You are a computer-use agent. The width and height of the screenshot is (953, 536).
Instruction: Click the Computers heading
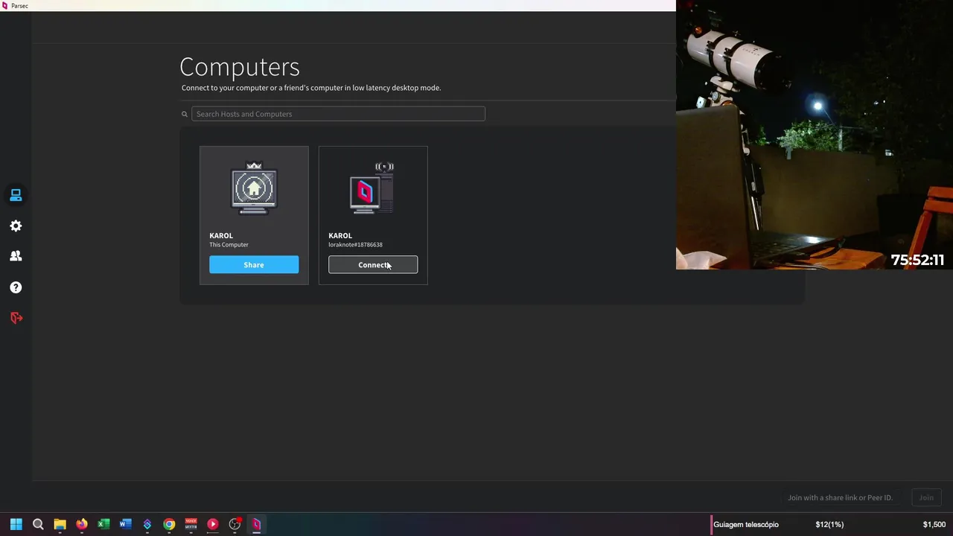click(240, 66)
